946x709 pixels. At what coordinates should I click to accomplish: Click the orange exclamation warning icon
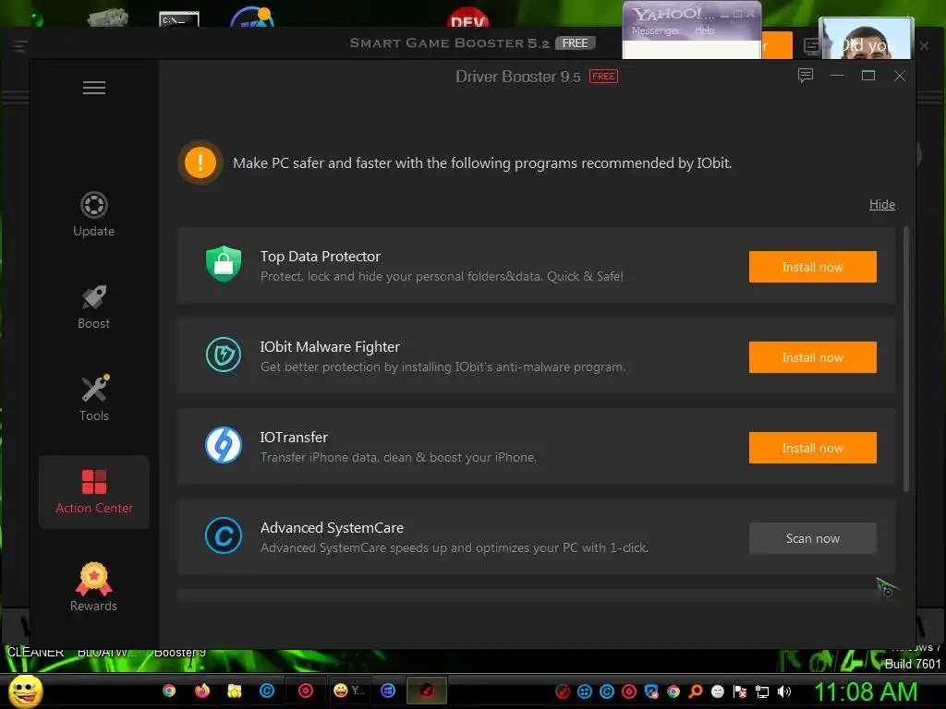coord(200,162)
